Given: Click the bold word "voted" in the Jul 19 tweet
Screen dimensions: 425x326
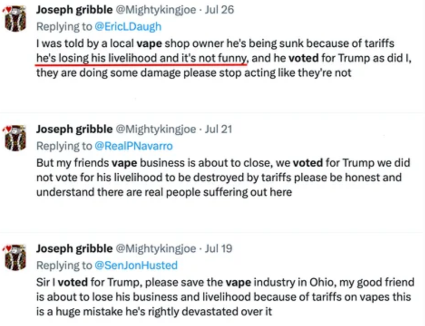Looking at the screenshot, I should coord(73,282).
